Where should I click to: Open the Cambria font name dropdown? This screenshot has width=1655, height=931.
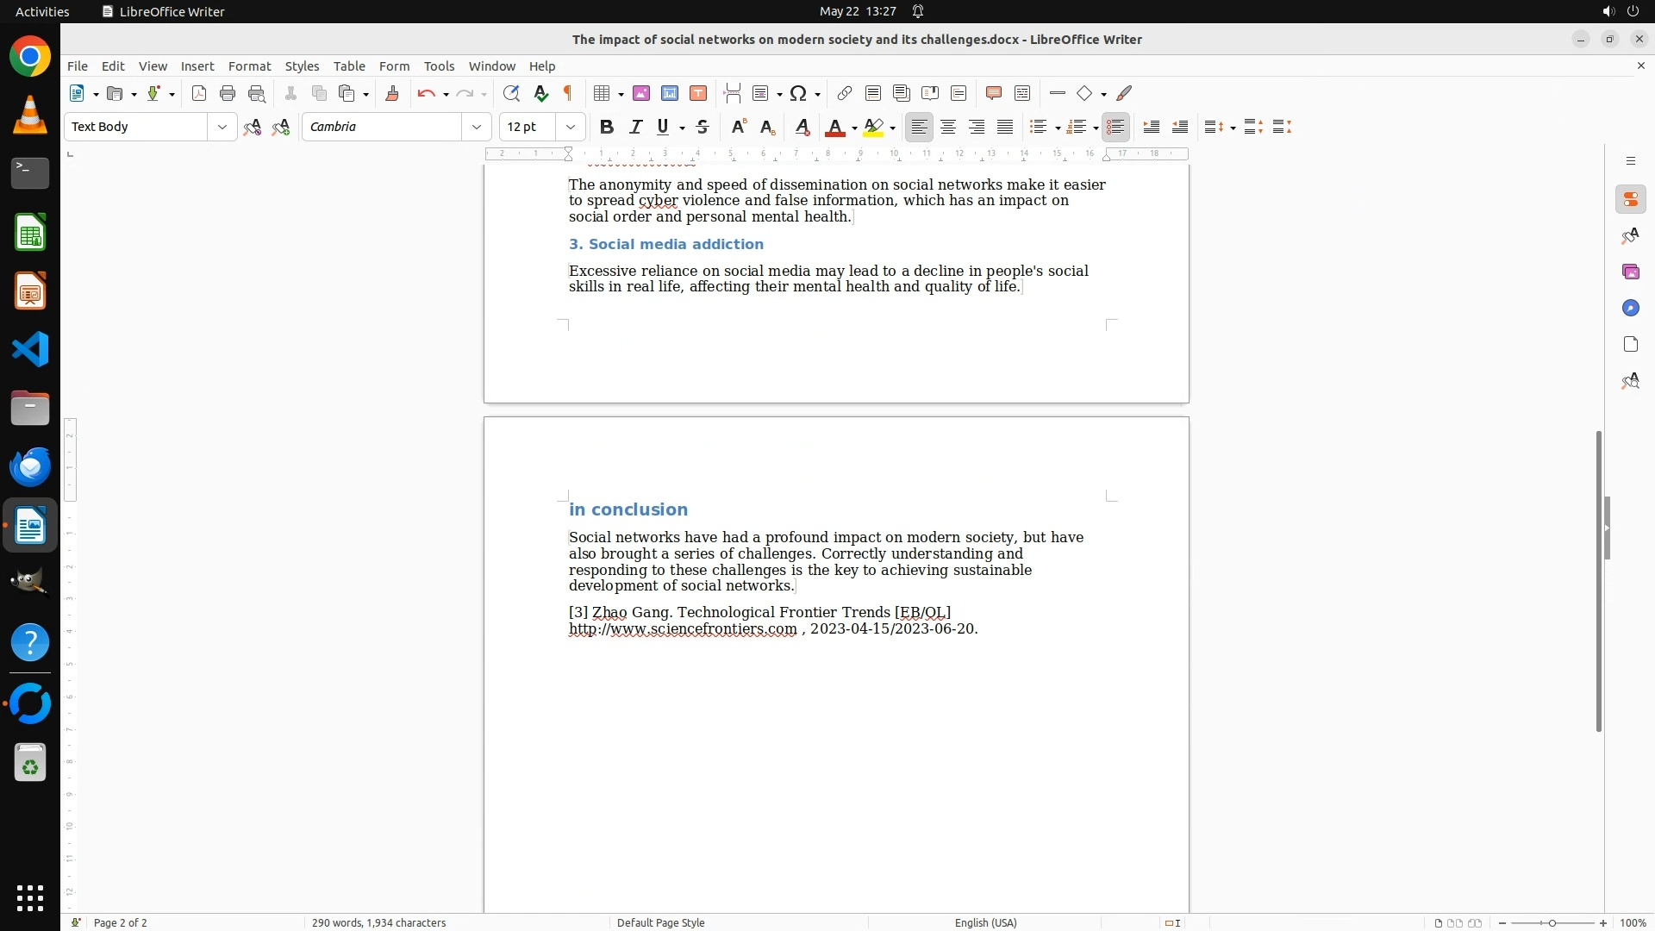pos(477,128)
